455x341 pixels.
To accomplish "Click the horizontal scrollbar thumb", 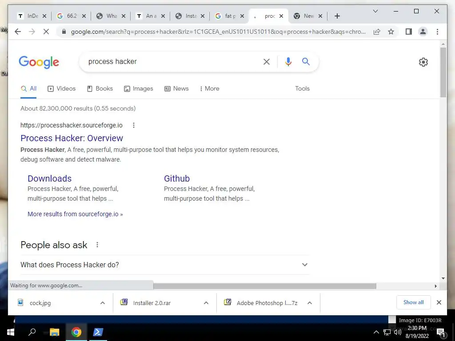I will coord(265,286).
